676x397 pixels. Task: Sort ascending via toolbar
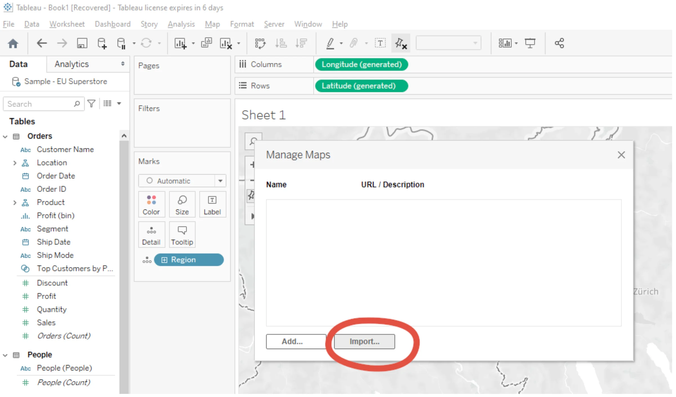281,43
